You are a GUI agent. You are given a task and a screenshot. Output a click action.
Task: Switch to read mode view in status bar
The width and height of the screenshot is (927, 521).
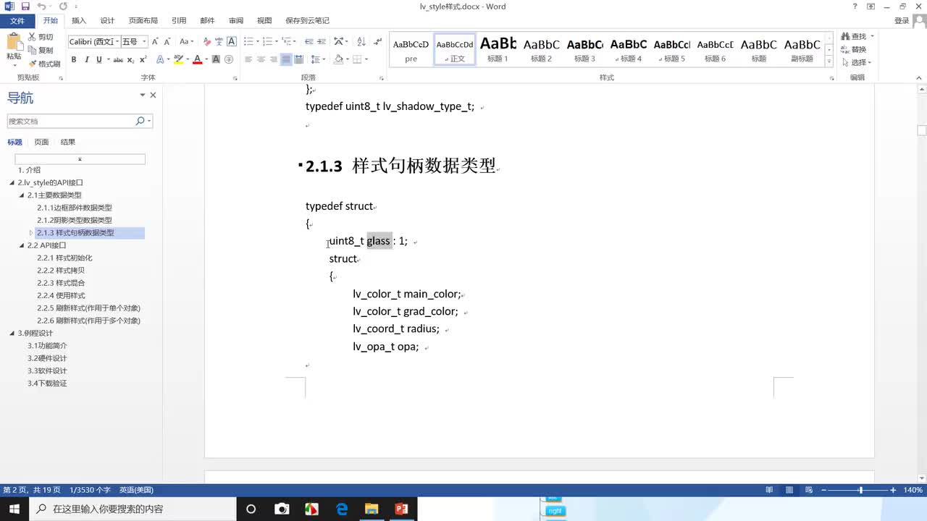click(x=769, y=490)
